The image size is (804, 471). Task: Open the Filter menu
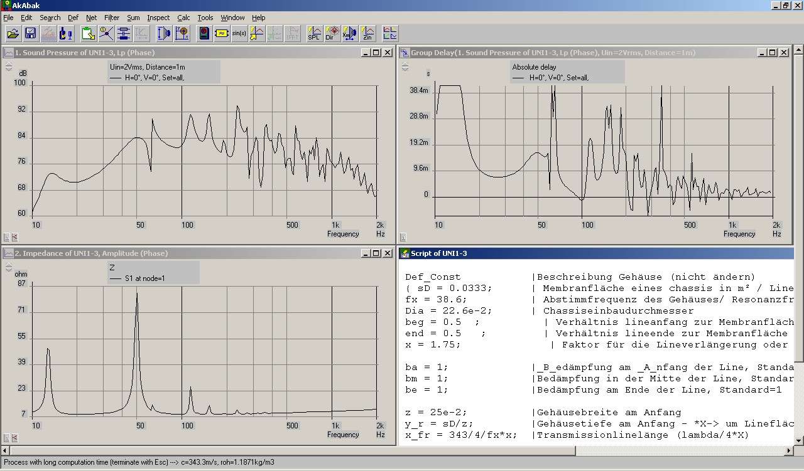click(x=112, y=18)
